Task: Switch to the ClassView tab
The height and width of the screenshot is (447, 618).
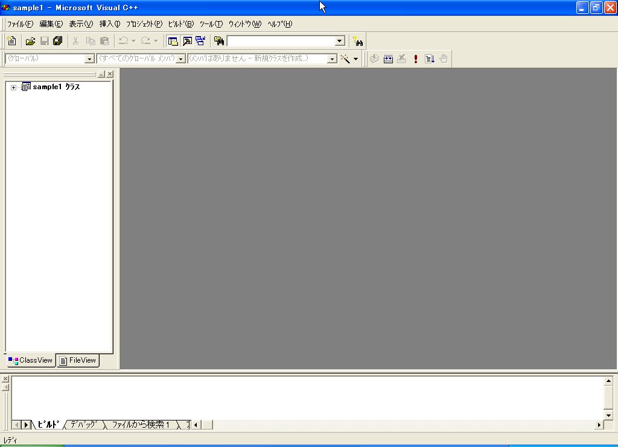Action: tap(30, 360)
